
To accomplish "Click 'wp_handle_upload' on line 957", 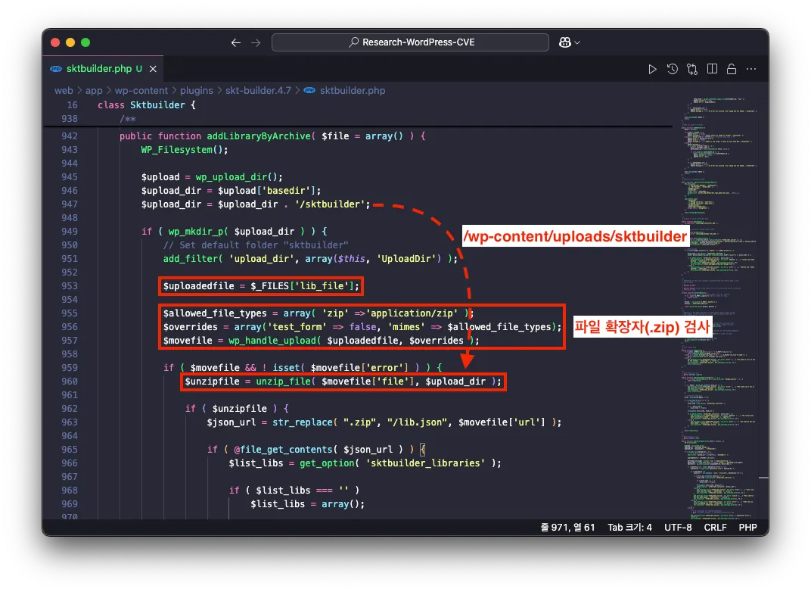I will coord(272,341).
